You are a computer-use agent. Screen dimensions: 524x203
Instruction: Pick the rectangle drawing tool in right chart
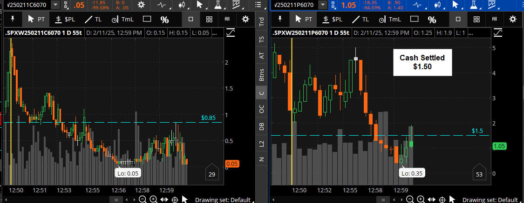point(414,19)
